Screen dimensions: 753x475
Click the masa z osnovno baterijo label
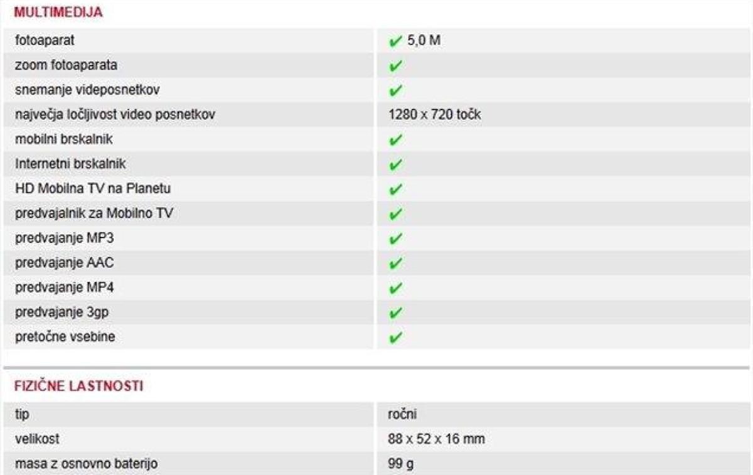[x=86, y=464]
